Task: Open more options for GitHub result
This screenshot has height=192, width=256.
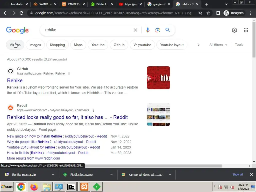Action: tap(69, 73)
